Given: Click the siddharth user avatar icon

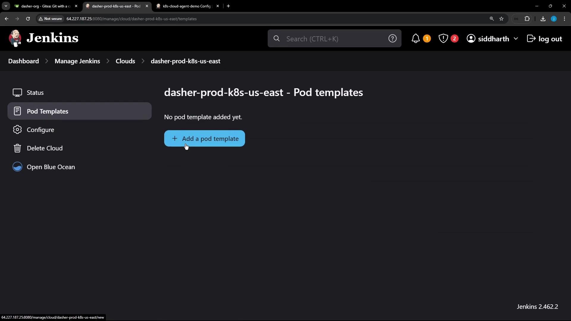Looking at the screenshot, I should tap(471, 39).
